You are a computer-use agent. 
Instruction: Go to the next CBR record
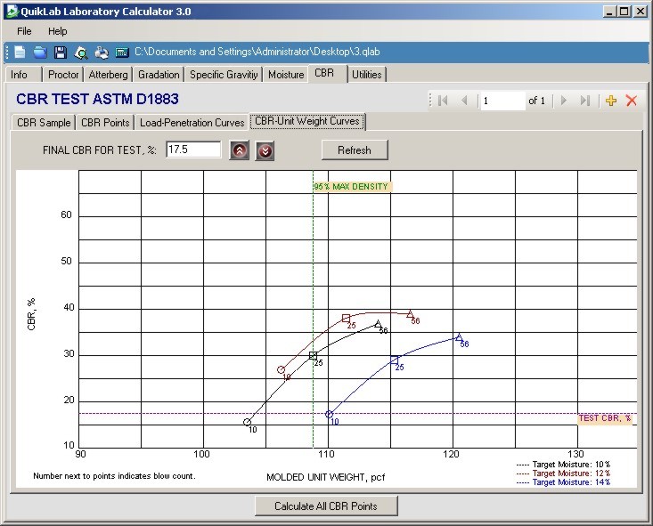point(564,101)
